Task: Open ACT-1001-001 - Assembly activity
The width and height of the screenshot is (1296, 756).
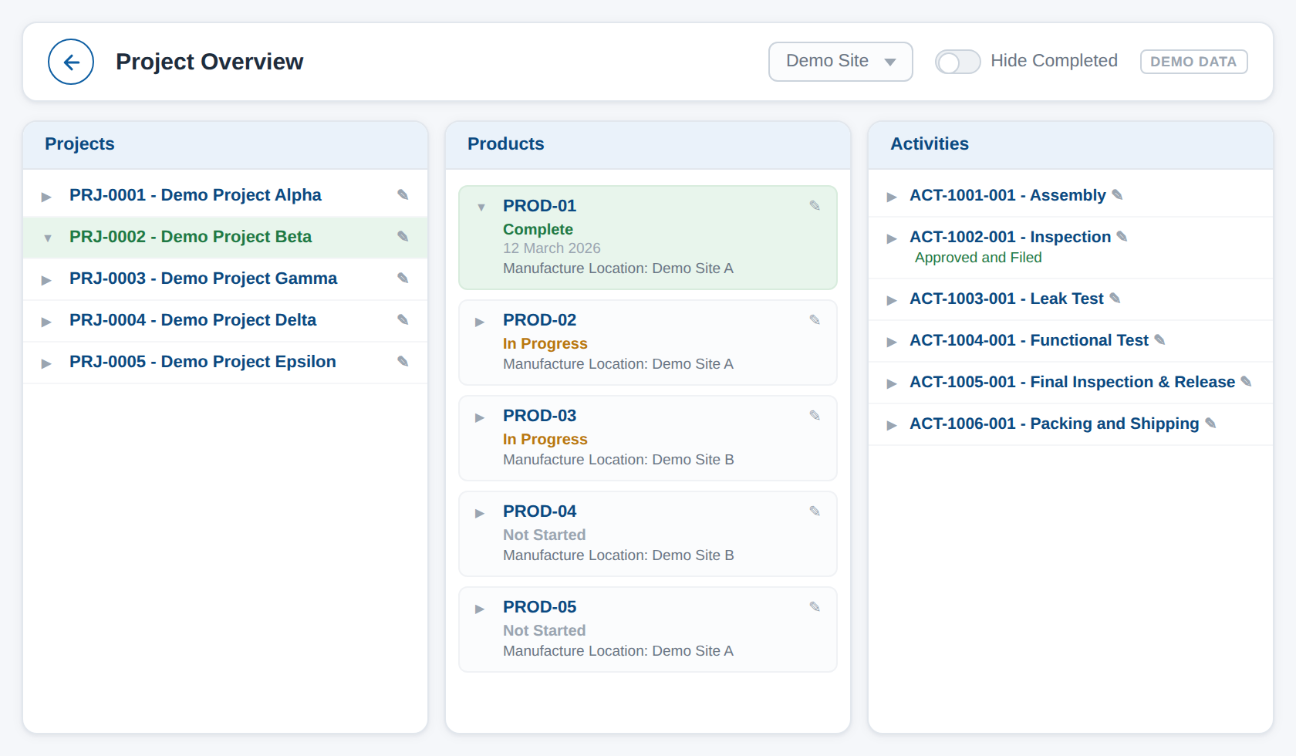Action: coord(1007,195)
